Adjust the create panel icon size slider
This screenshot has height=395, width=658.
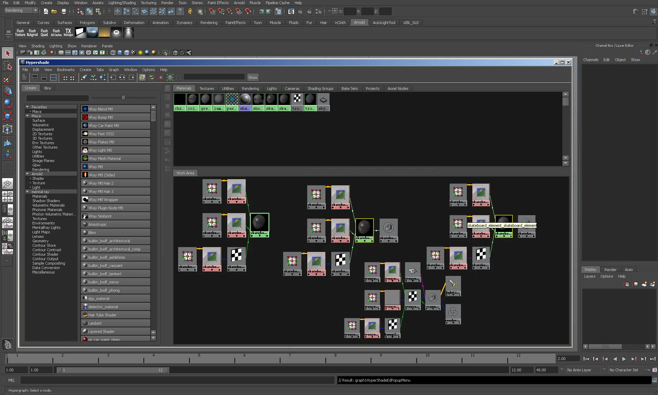[124, 98]
